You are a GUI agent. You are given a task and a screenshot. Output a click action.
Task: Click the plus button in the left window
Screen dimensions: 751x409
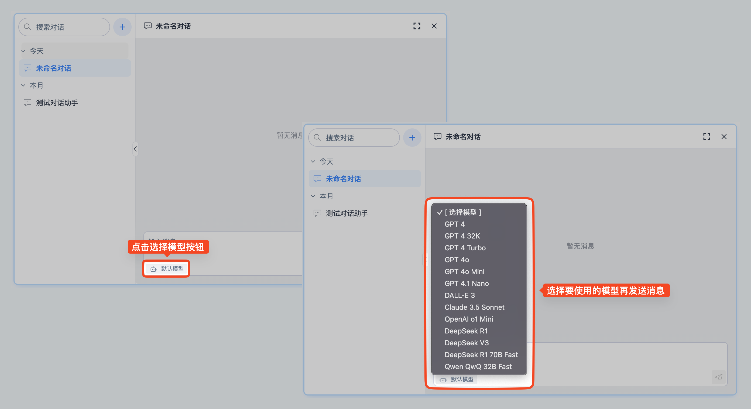[122, 27]
